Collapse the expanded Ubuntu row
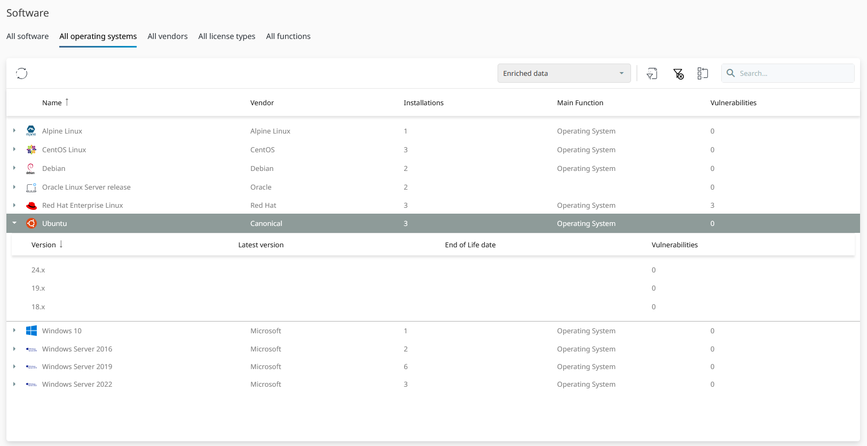 [x=14, y=223]
